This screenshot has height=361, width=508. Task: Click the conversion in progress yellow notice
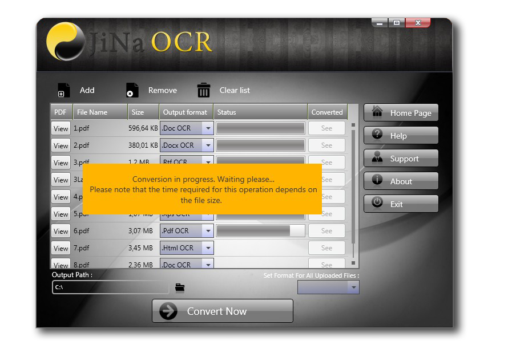click(x=202, y=189)
